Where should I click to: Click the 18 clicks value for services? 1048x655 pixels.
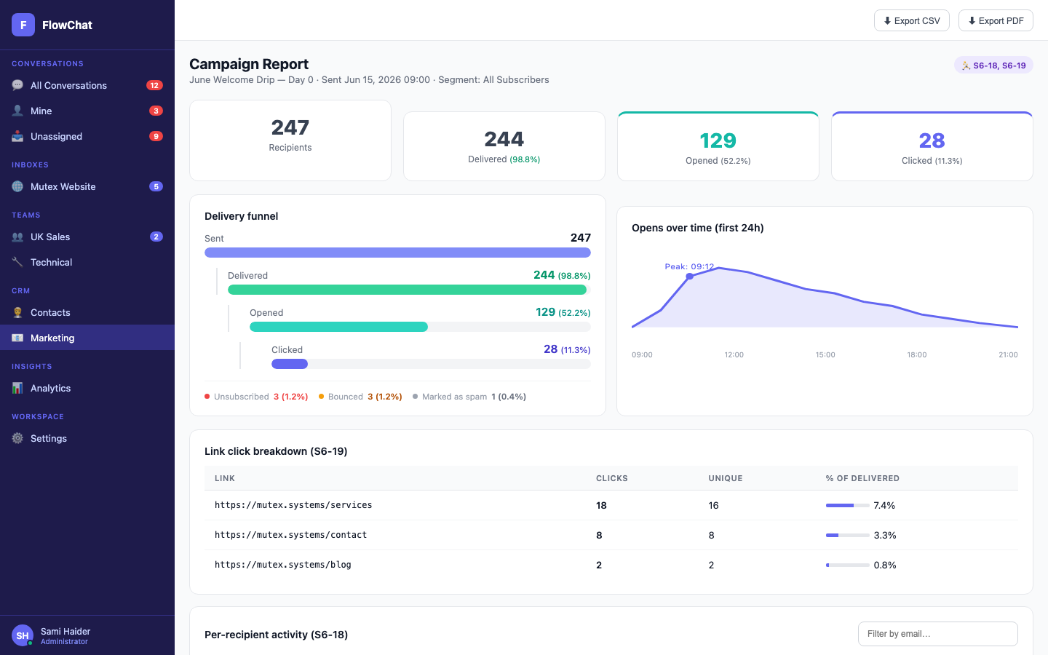(x=601, y=505)
